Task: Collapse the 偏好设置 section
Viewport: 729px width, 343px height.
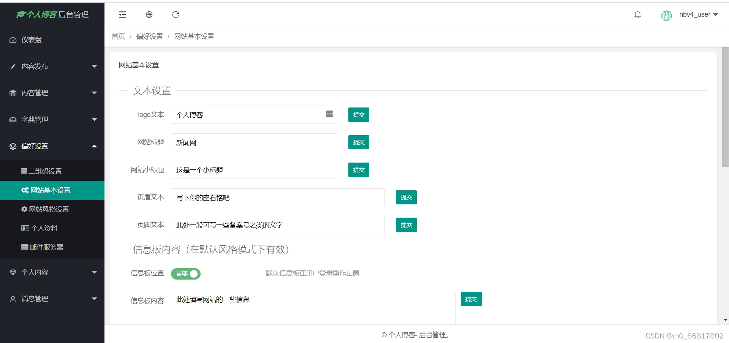Action: (35, 146)
